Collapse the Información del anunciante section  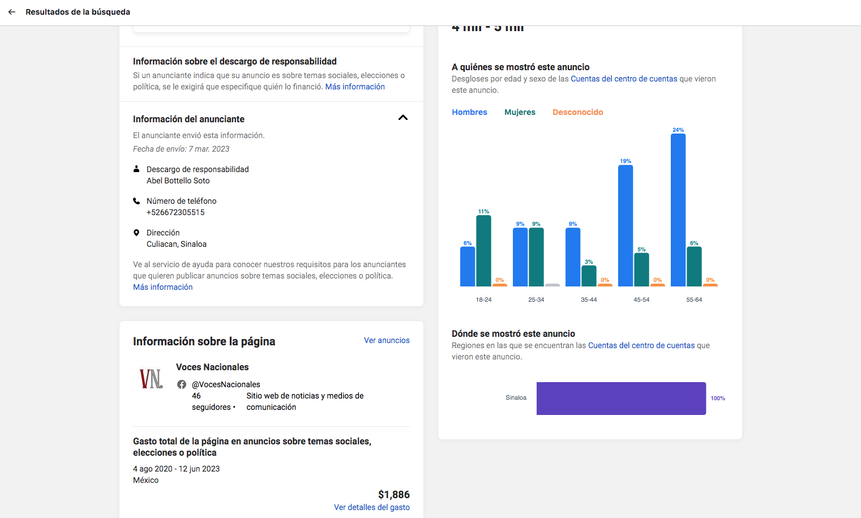pos(402,118)
